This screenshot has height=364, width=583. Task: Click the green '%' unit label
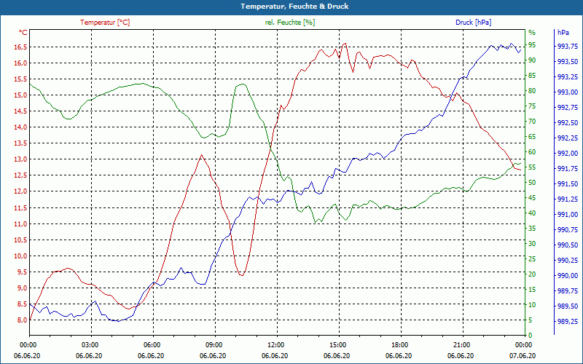coord(532,33)
